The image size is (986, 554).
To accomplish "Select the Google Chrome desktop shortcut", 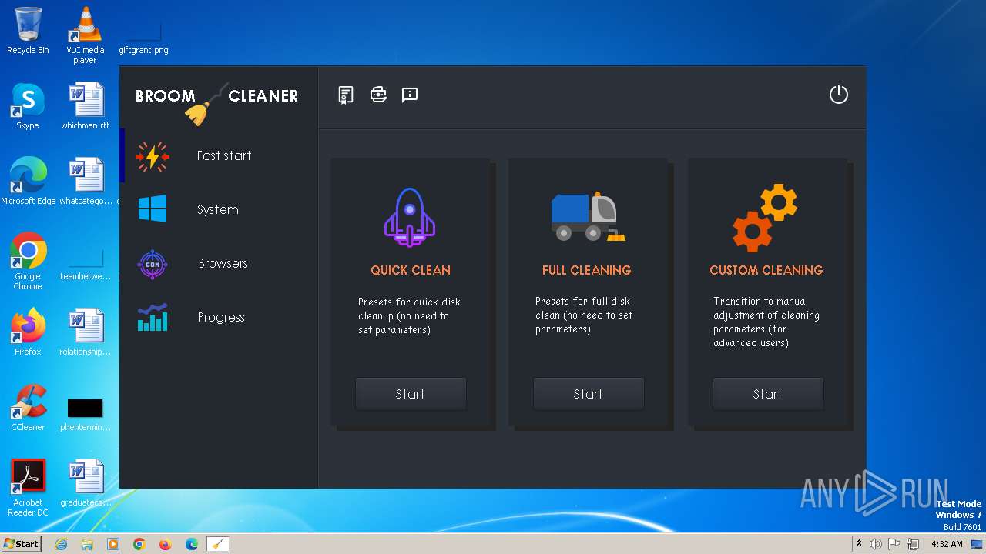I will [x=28, y=262].
